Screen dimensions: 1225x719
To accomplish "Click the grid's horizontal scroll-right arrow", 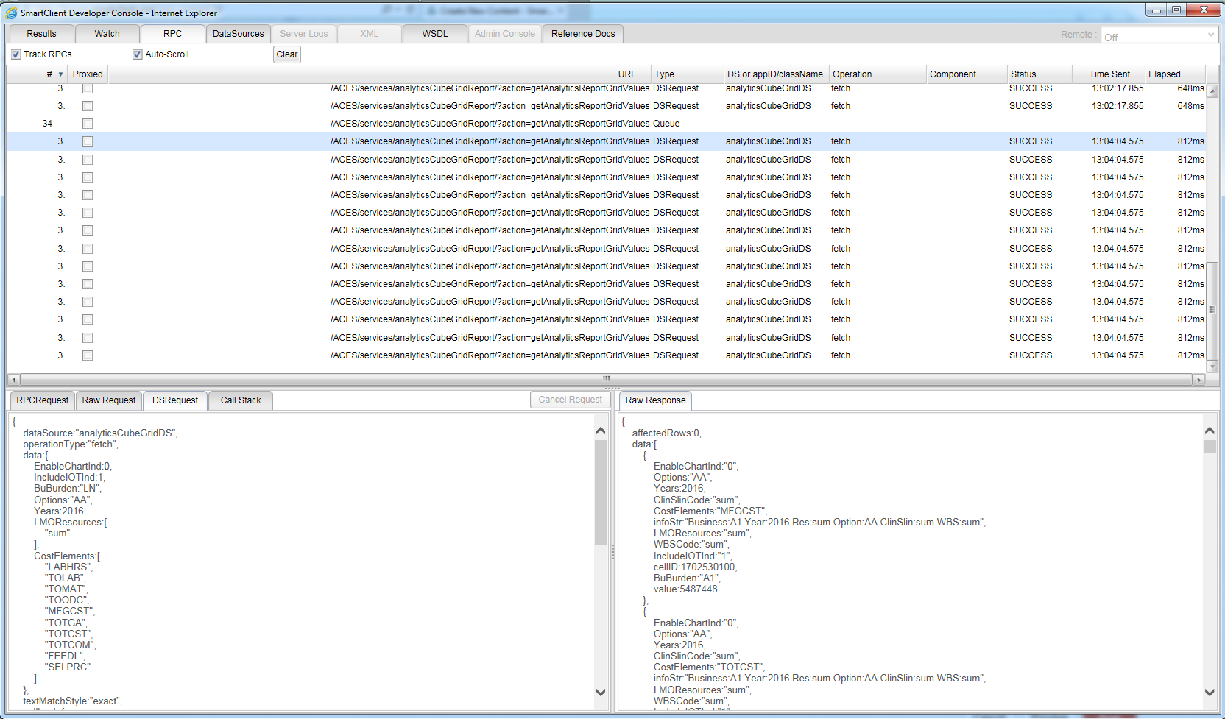I will tap(1198, 380).
